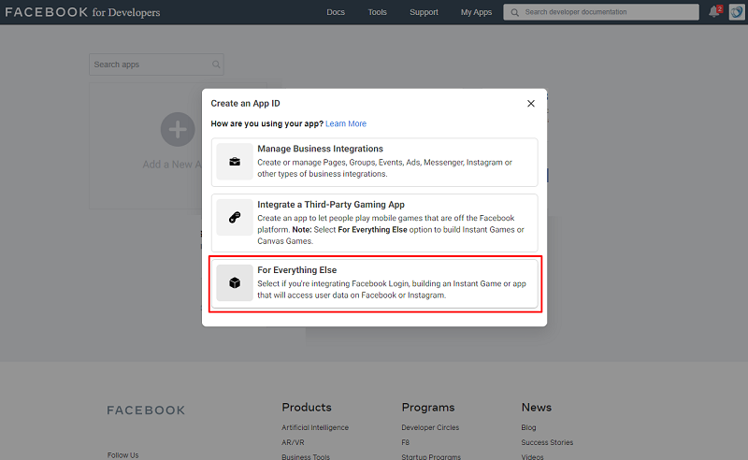Screen dimensions: 748x460
Task: Click the game controller icon for Gaming App
Action: (x=235, y=218)
